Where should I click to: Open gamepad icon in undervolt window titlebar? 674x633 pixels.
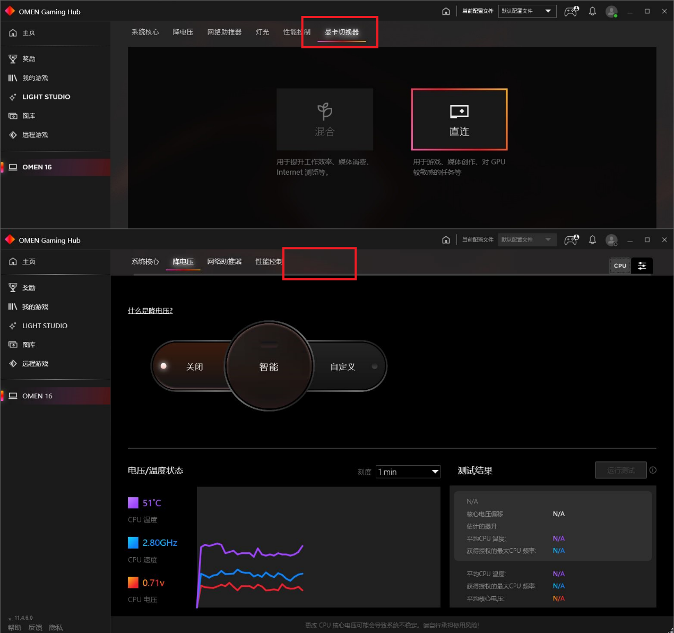coord(572,240)
